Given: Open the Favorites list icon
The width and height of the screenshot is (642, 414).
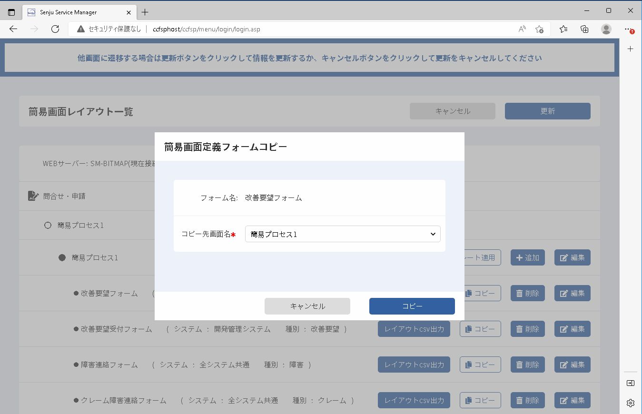Looking at the screenshot, I should pos(563,29).
